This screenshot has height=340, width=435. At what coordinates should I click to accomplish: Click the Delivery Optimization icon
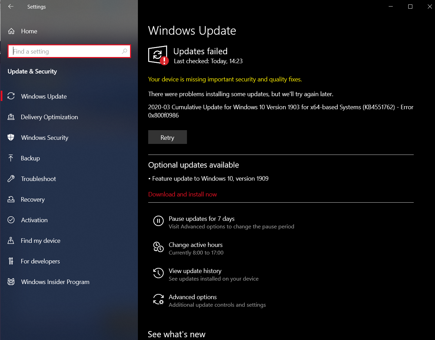click(11, 117)
